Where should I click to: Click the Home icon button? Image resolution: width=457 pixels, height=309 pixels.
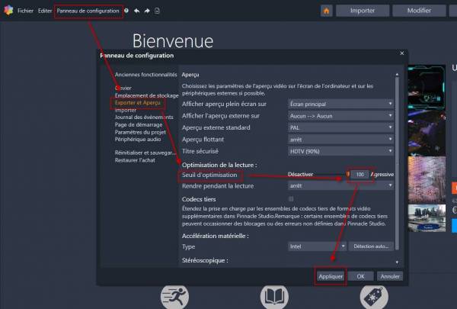tap(327, 11)
